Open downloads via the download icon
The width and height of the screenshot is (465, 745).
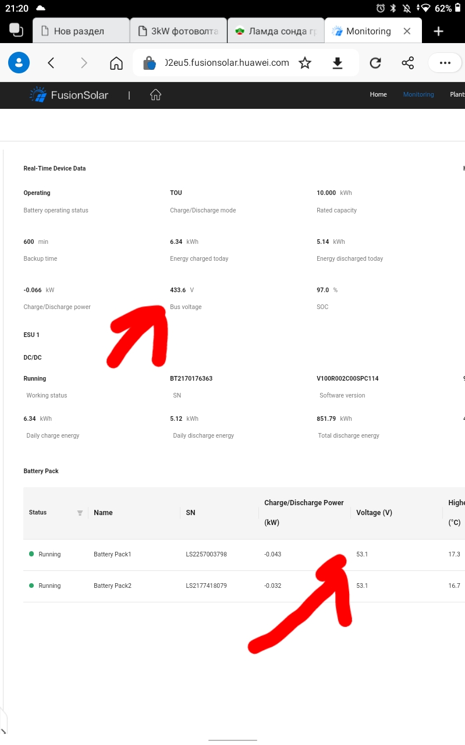click(338, 63)
